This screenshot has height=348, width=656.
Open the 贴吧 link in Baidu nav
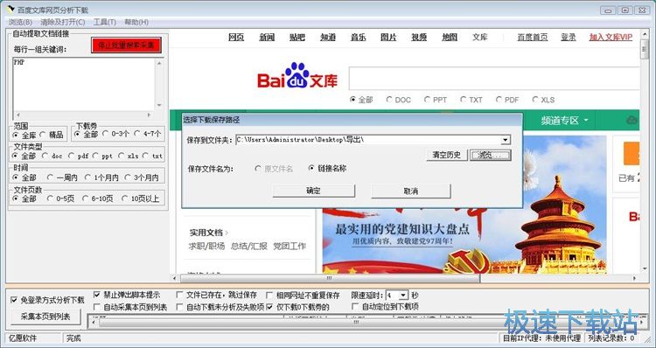[297, 38]
